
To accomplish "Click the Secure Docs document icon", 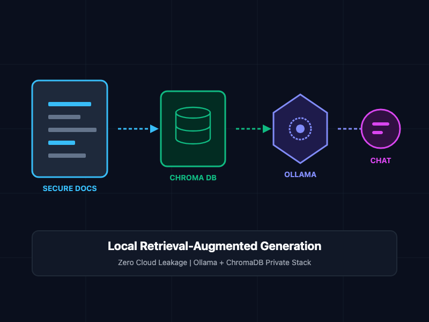I will click(70, 129).
